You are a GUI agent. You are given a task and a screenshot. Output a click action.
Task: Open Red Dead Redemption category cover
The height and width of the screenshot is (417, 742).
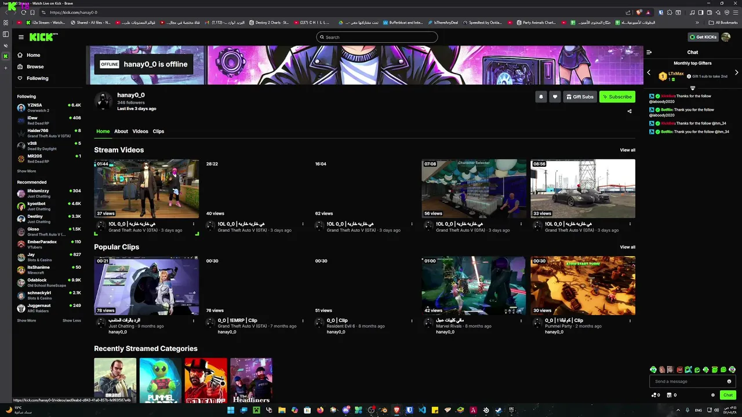click(x=206, y=381)
